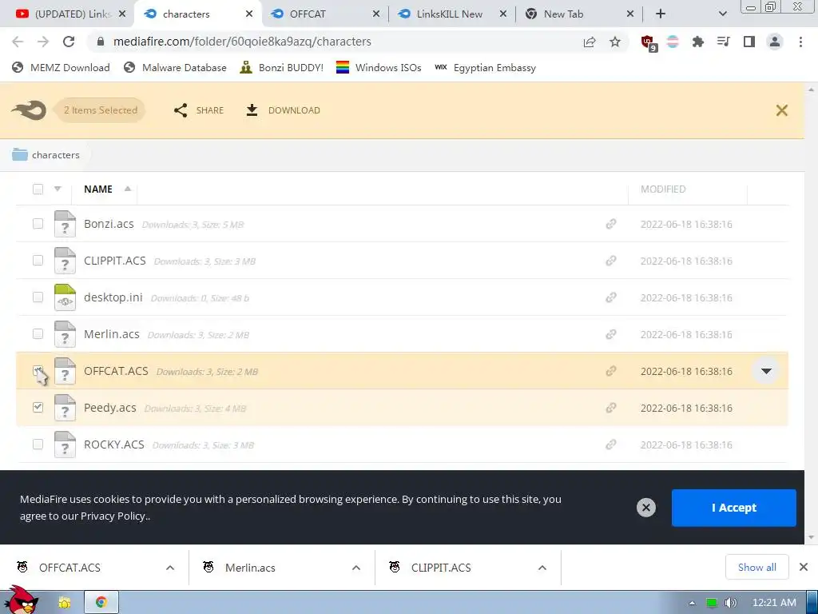Copy link icon for ROCKY.ACS
Viewport: 818px width, 614px height.
[611, 445]
